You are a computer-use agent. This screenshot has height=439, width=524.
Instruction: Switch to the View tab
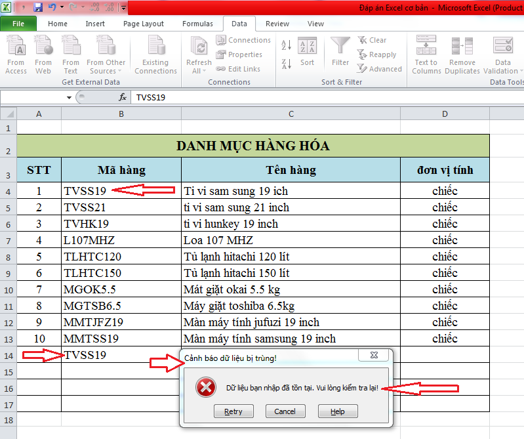tap(315, 24)
